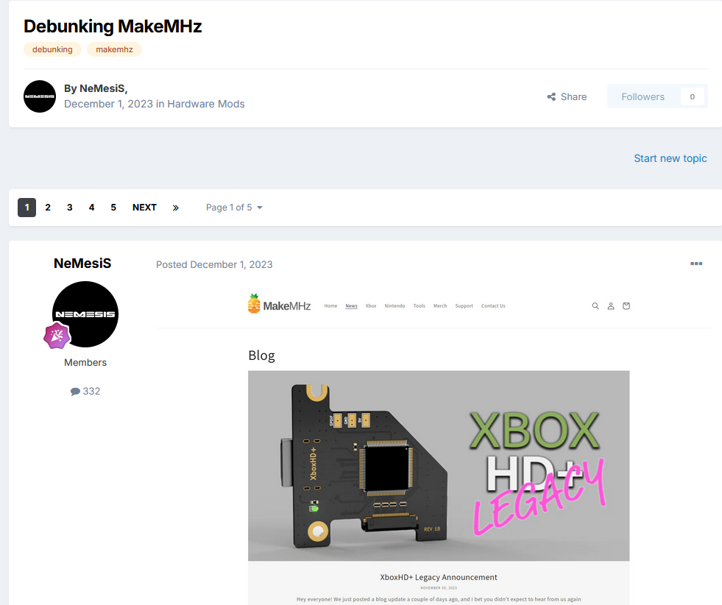This screenshot has height=605, width=722.
Task: Click the Members group label
Action: point(85,363)
